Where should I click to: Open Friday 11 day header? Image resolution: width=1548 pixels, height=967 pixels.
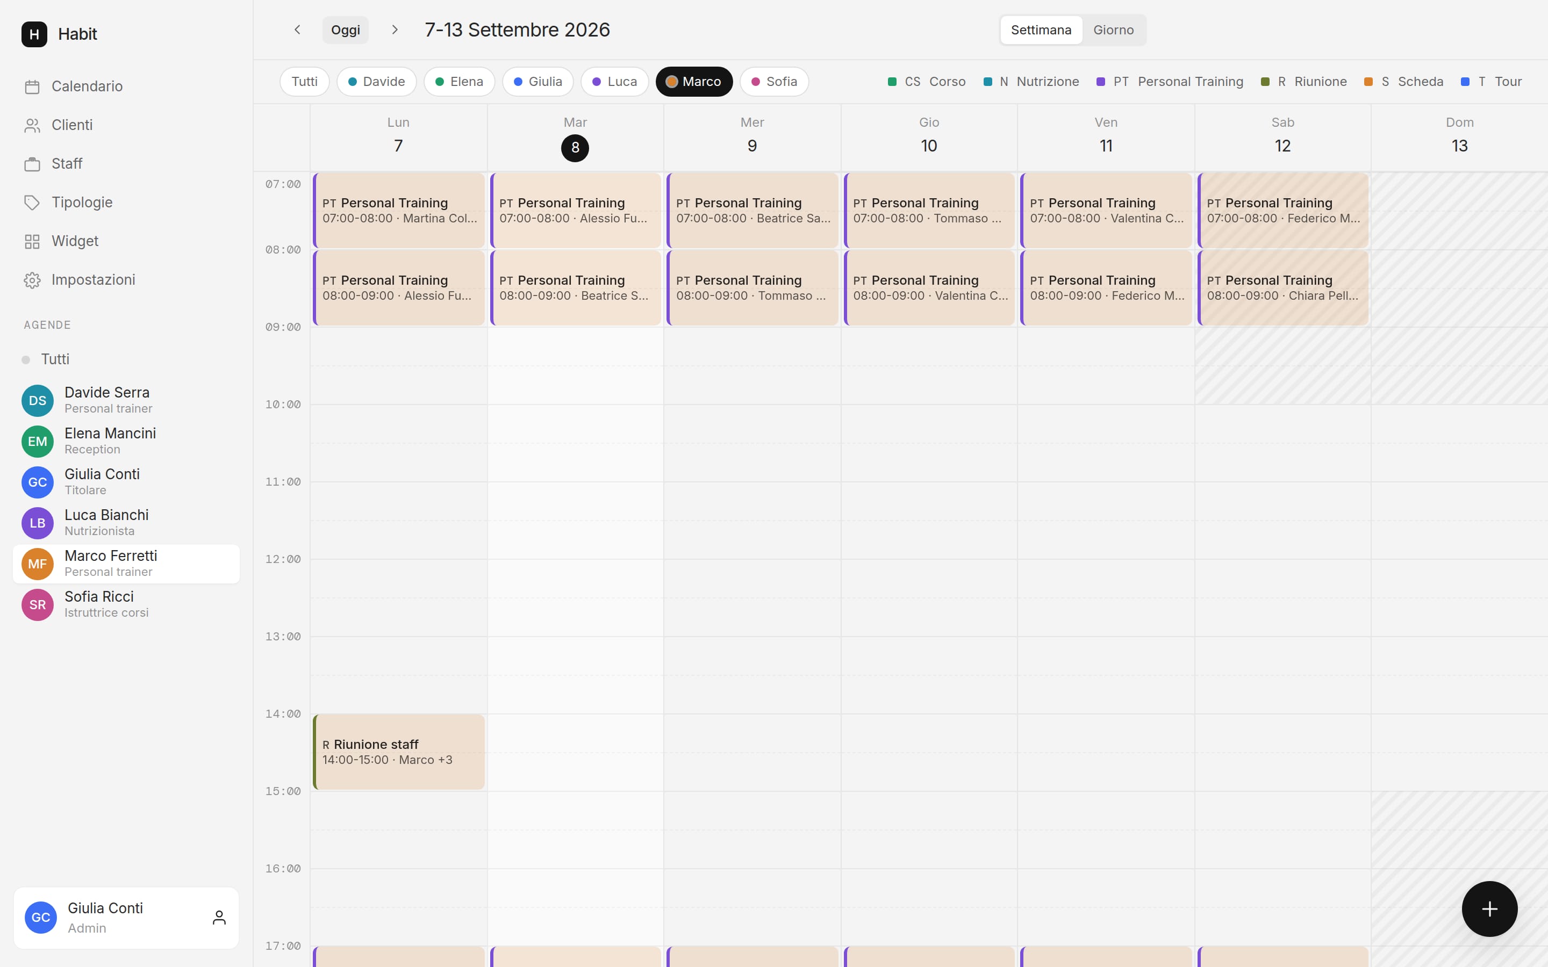coord(1106,136)
